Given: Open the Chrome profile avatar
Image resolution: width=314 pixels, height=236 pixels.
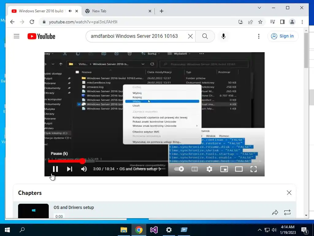Looking at the screenshot, I should tap(292, 22).
